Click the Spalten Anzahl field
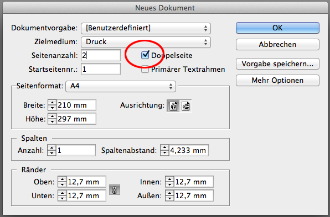Image resolution: width=330 pixels, height=217 pixels. 76,150
